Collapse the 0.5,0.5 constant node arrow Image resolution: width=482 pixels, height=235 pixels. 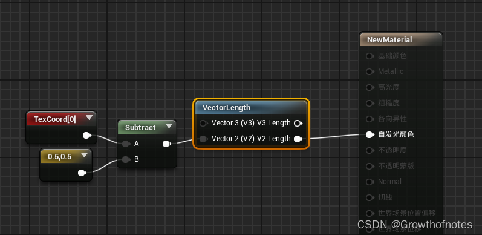pyautogui.click(x=84, y=155)
